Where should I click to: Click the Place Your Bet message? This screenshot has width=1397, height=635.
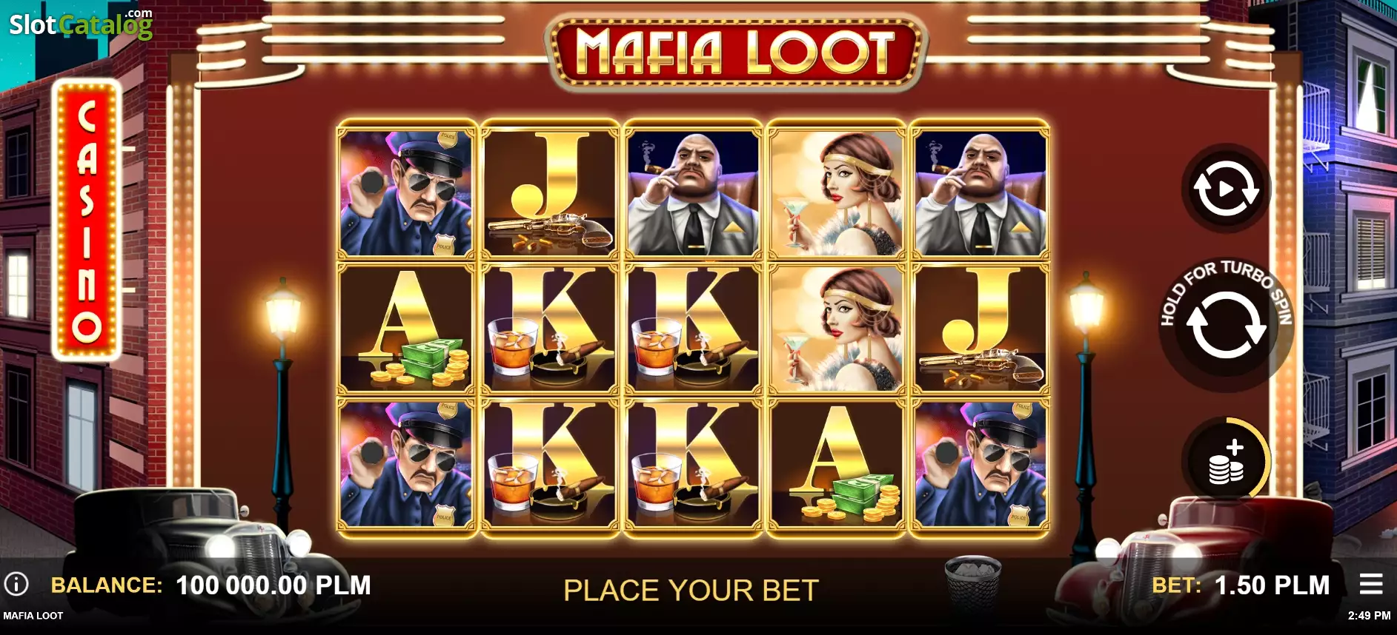point(691,591)
